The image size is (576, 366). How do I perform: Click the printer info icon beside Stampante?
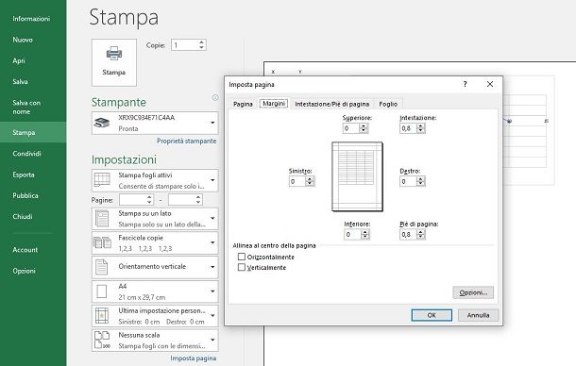pos(215,98)
